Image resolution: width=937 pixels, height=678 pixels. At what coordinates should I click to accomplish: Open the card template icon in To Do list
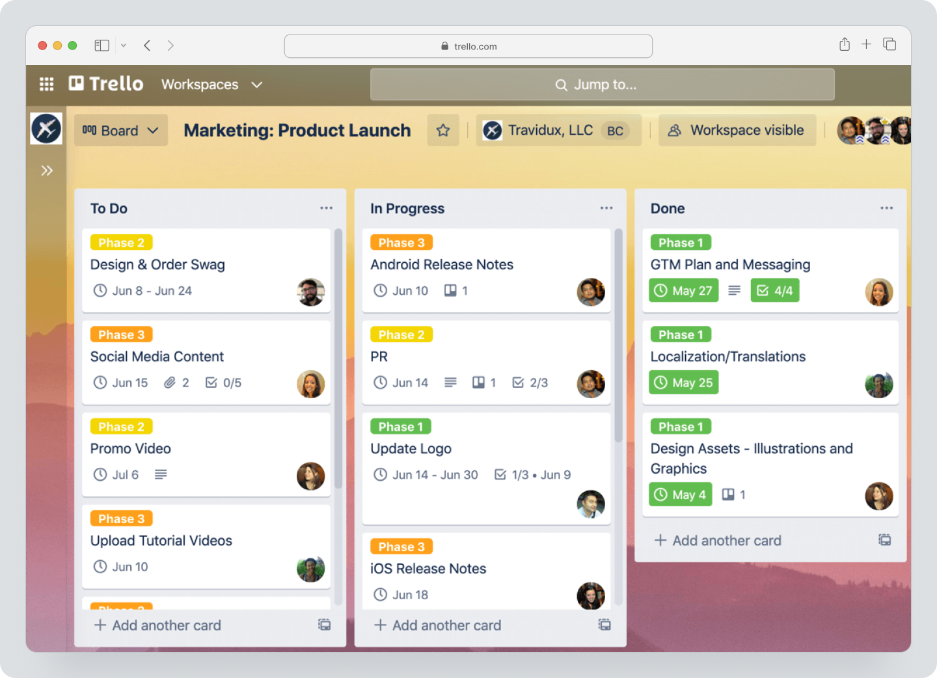[323, 625]
